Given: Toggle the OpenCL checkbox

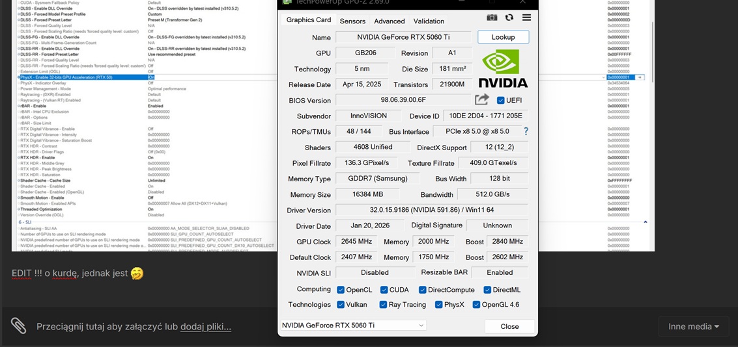Looking at the screenshot, I should tap(341, 290).
